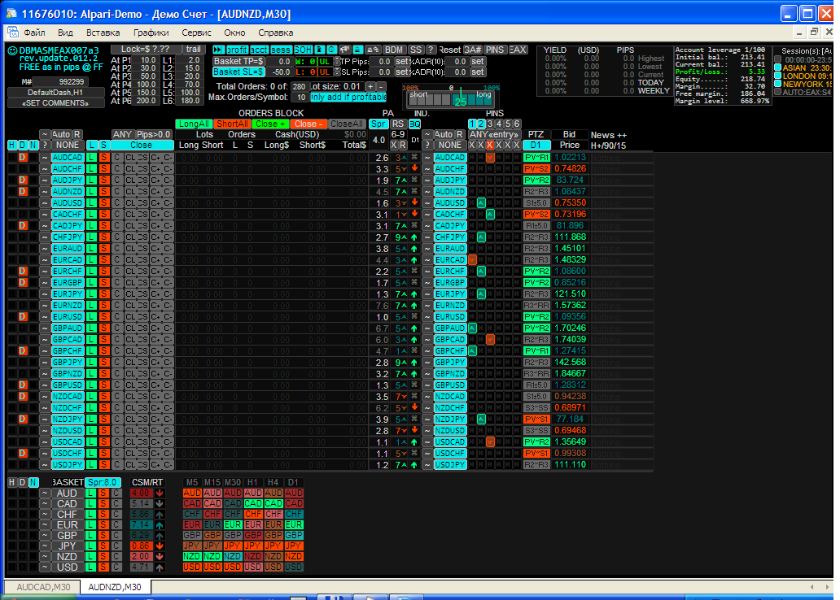Click the minus button next to Lot size
This screenshot has width=840, height=600.
coord(381,86)
